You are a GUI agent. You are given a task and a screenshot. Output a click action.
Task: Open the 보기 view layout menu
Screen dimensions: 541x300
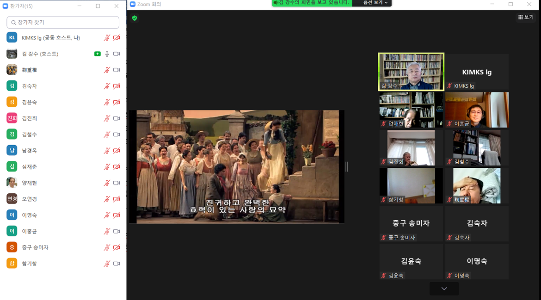(526, 17)
